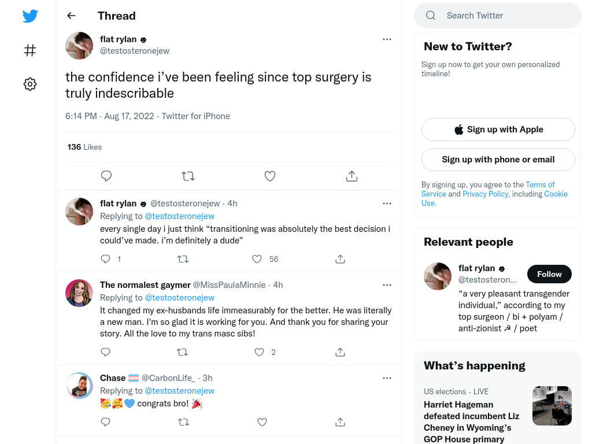Open the Privacy Policy link
Viewport: 592px width, 444px height.
pos(485,194)
